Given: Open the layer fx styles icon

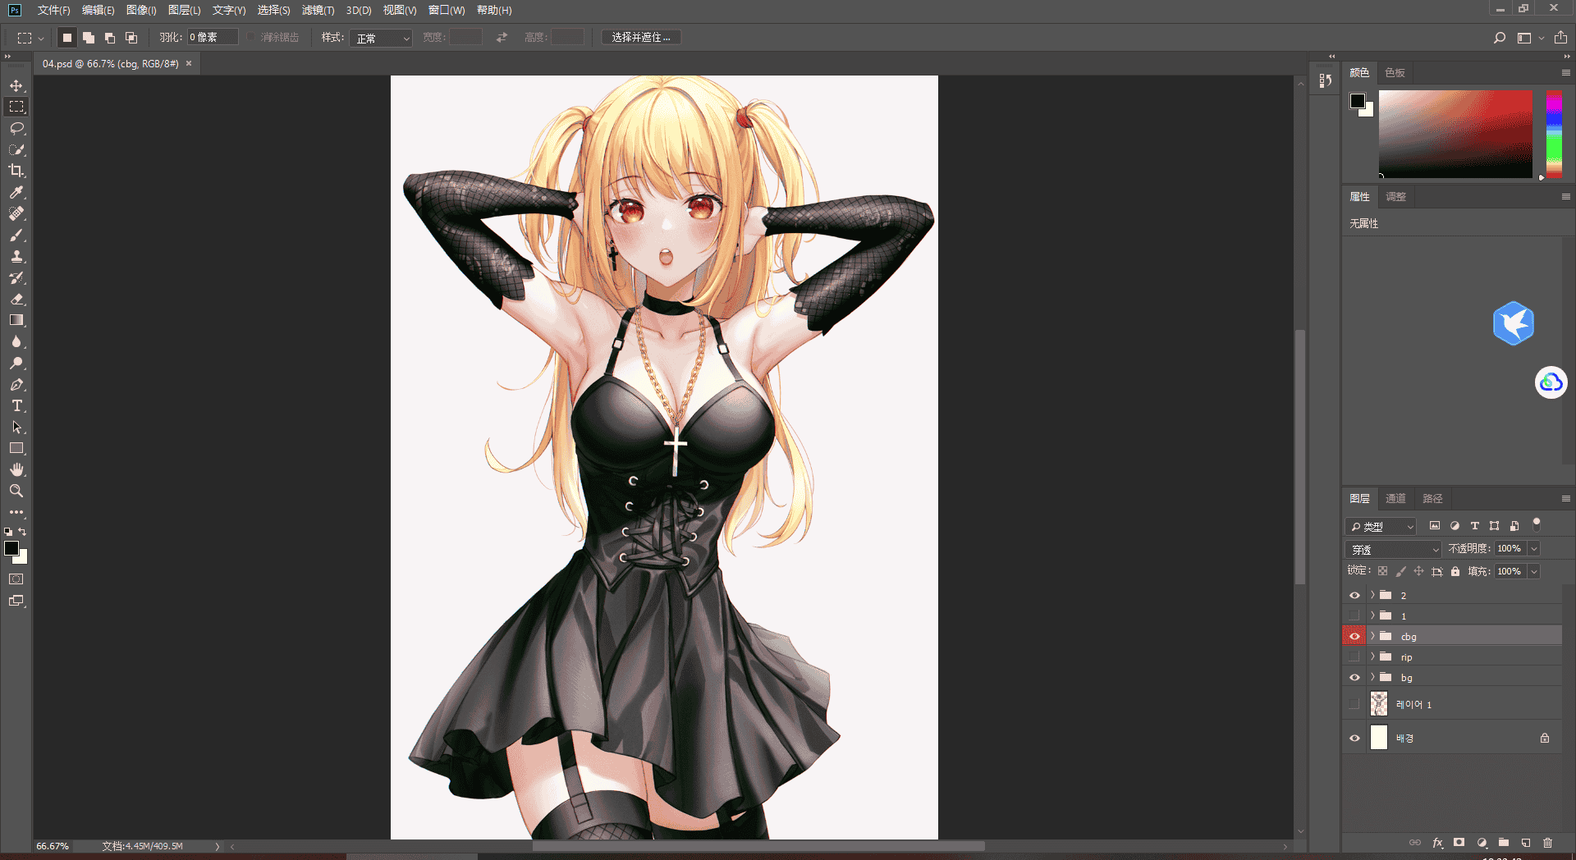Looking at the screenshot, I should click(x=1437, y=843).
